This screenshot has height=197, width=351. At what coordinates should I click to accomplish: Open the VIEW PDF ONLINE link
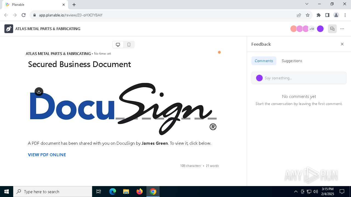click(47, 155)
